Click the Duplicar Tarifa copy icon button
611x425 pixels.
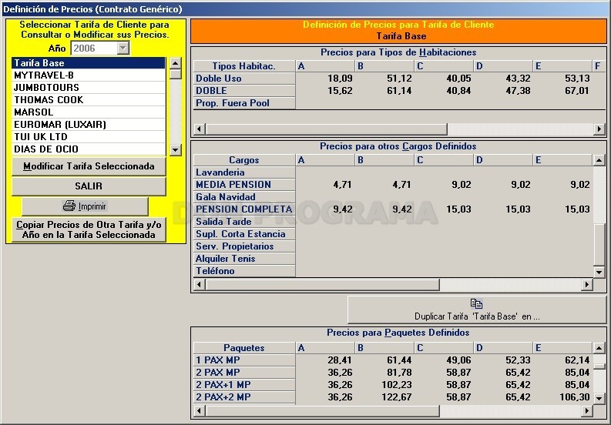point(477,310)
